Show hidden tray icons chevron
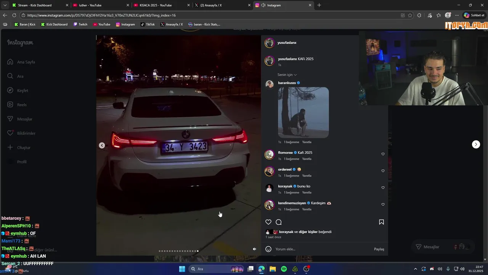Screen dimensions: 488x275 [x=415, y=269]
